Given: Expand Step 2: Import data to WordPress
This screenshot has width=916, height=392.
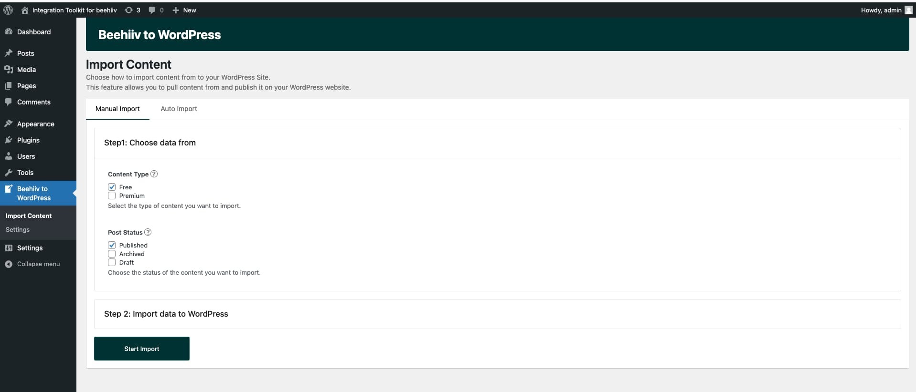Looking at the screenshot, I should pos(166,314).
